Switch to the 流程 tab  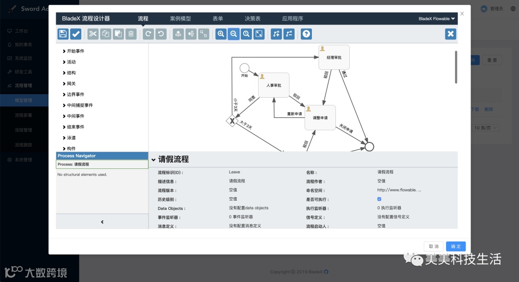(143, 19)
